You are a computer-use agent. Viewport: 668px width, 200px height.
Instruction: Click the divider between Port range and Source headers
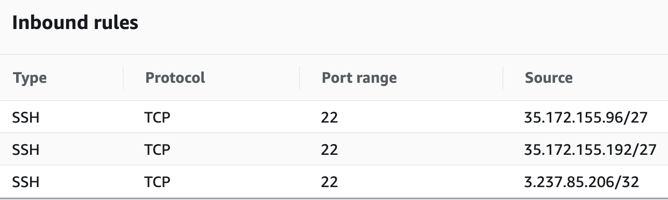click(503, 78)
